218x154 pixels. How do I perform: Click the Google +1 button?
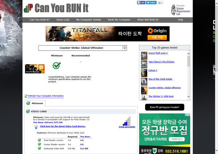coord(160,3)
